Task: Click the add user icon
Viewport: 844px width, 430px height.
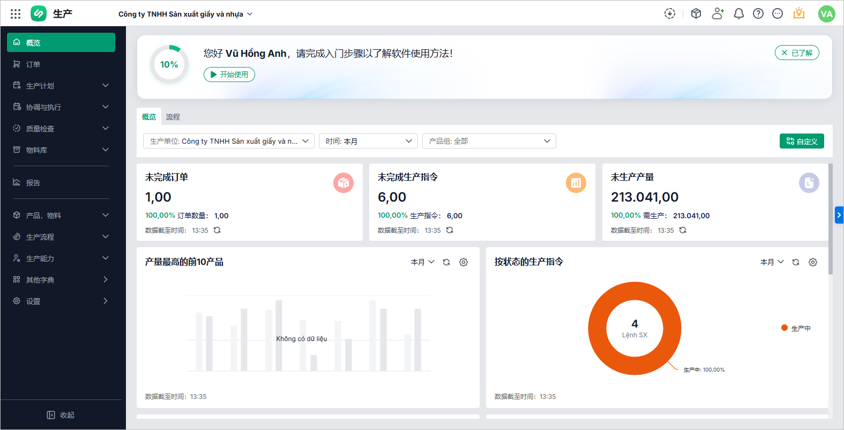Action: click(718, 13)
